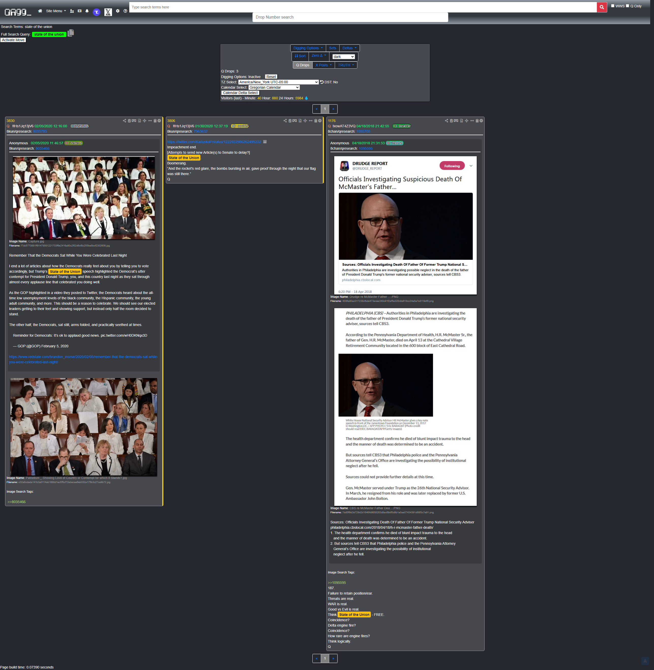Click the goggles icon on drop 1176
This screenshot has width=654, height=670.
[456, 121]
